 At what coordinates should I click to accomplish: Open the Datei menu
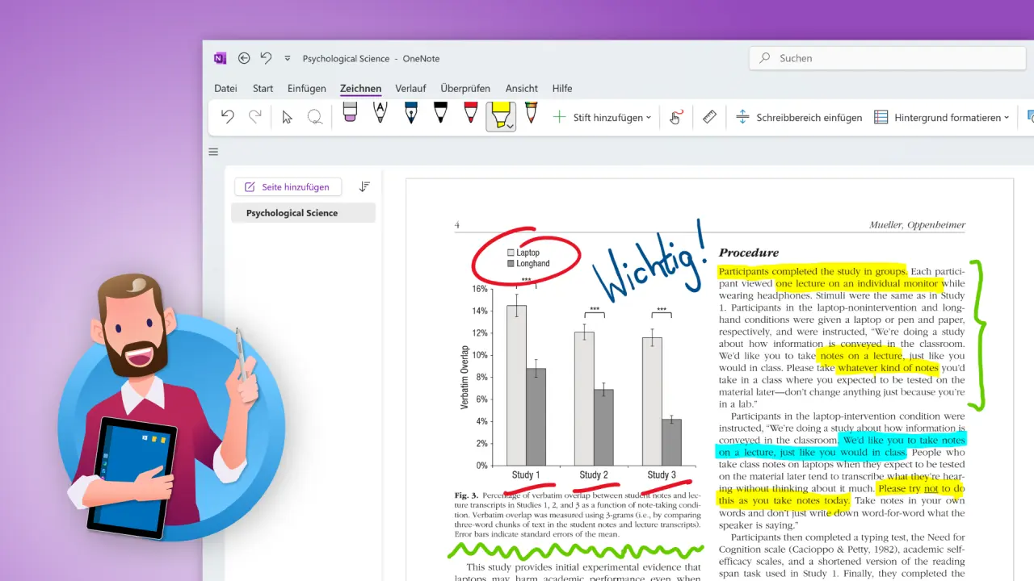point(225,88)
